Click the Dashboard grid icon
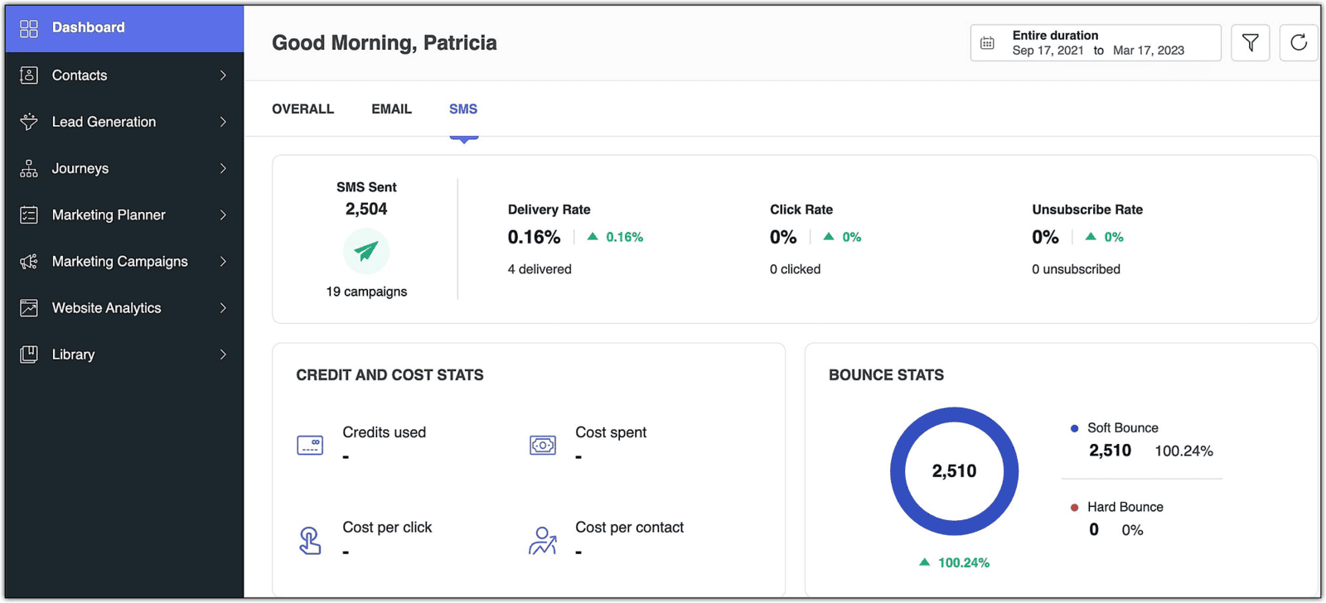Viewport: 1326px width, 603px height. point(29,28)
